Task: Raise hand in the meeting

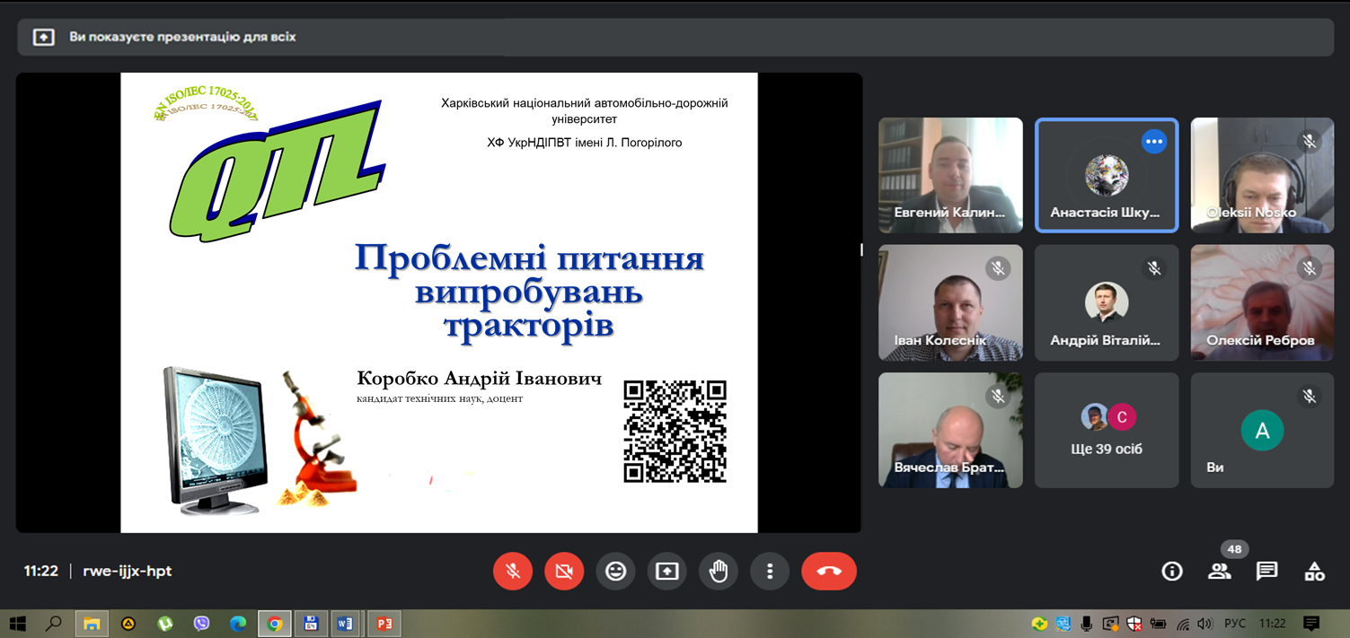Action: (718, 572)
